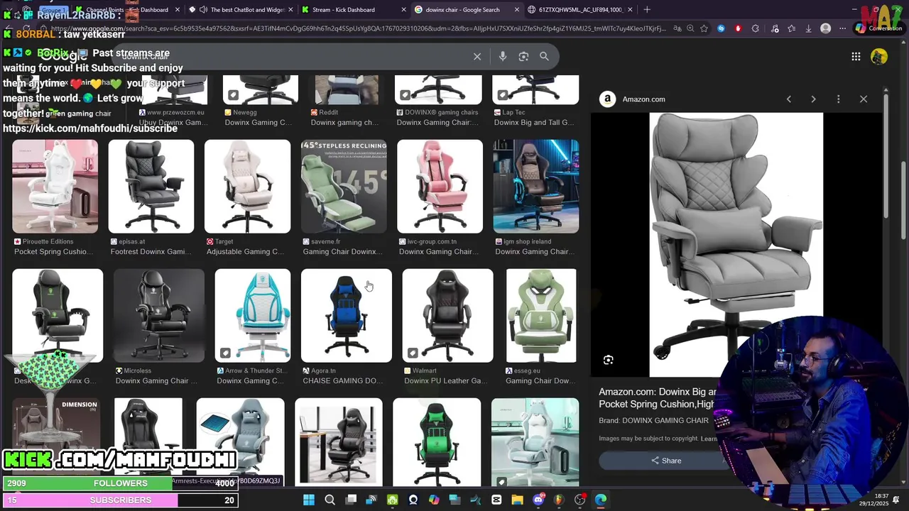Switch to The best ChatBot and Widget tab
This screenshot has height=511, width=909.
[x=240, y=10]
